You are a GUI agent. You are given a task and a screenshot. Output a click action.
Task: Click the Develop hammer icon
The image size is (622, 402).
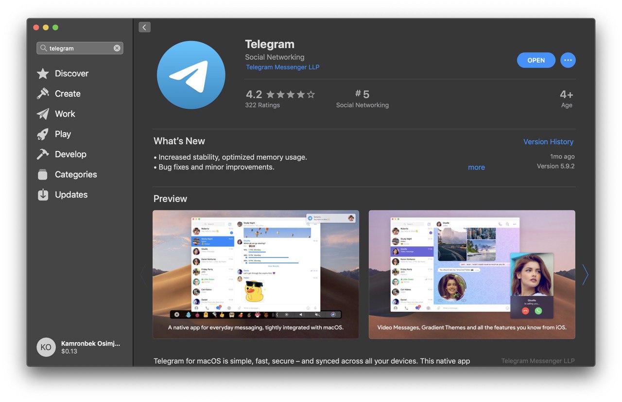pos(43,154)
